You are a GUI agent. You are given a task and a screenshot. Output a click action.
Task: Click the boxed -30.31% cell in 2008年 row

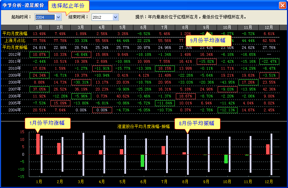click(x=81, y=82)
